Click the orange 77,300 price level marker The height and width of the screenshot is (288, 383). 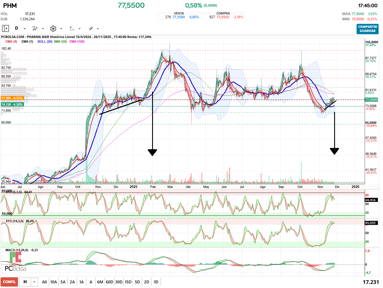point(12,98)
